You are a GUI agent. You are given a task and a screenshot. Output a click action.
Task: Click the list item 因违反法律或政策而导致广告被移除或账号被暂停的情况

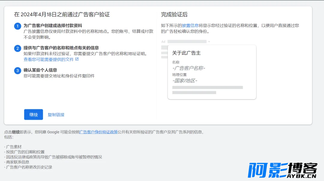pos(54,157)
